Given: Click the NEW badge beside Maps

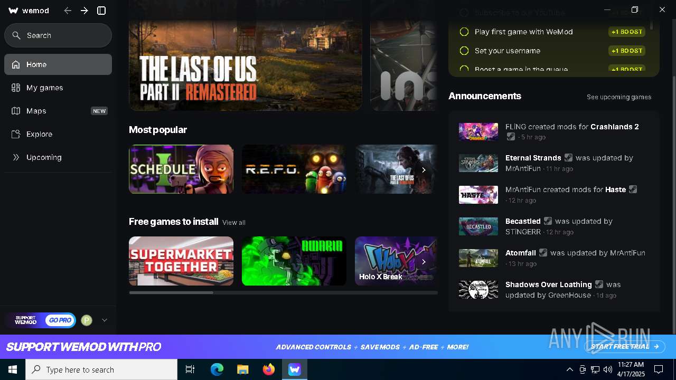Looking at the screenshot, I should 99,111.
